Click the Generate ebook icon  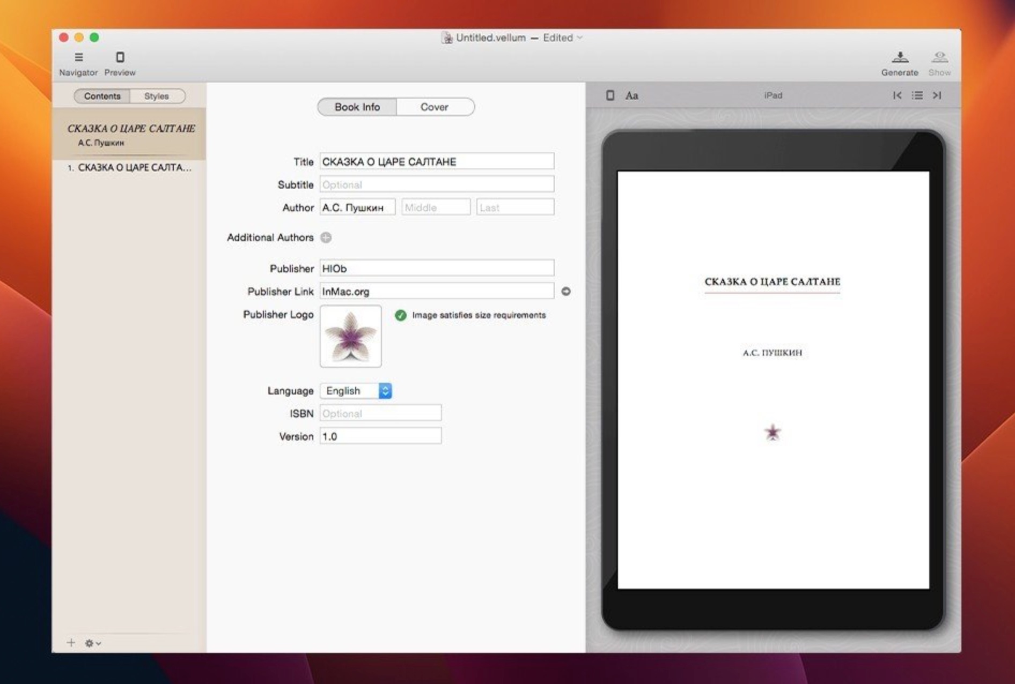click(x=900, y=60)
